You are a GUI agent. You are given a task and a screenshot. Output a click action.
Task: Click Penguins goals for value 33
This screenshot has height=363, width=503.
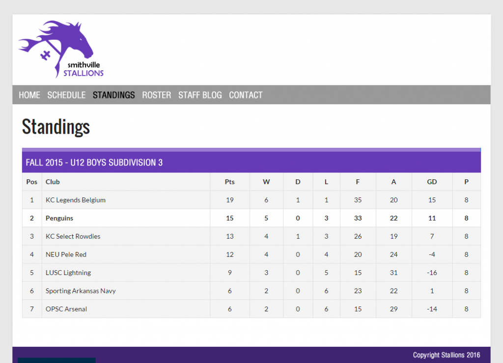coord(358,219)
